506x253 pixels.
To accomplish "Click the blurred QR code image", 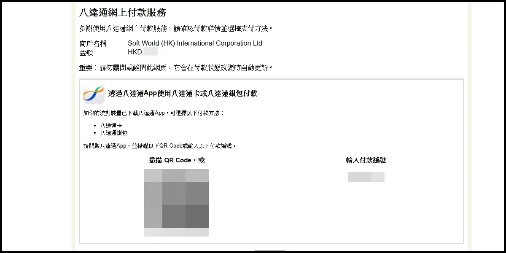I will [176, 198].
